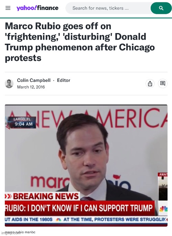The width and height of the screenshot is (172, 236).
Task: Focus the news and tickers search field
Action: click(x=108, y=8)
